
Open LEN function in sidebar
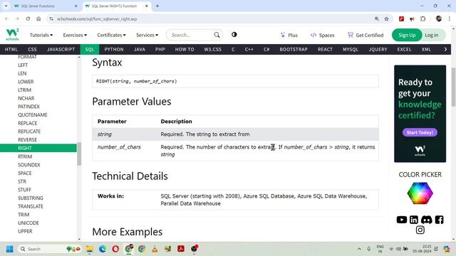coord(22,73)
